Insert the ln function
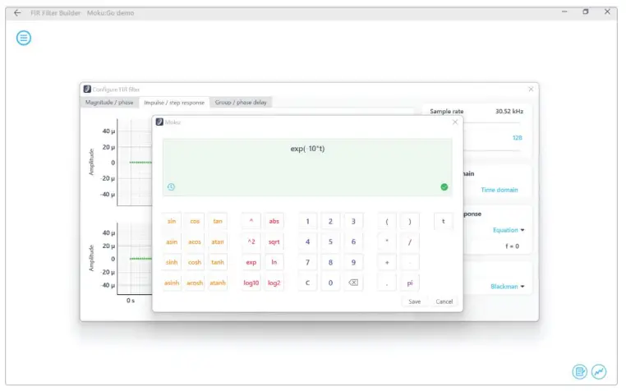Image resolution: width=626 pixels, height=391 pixels. coord(274,262)
